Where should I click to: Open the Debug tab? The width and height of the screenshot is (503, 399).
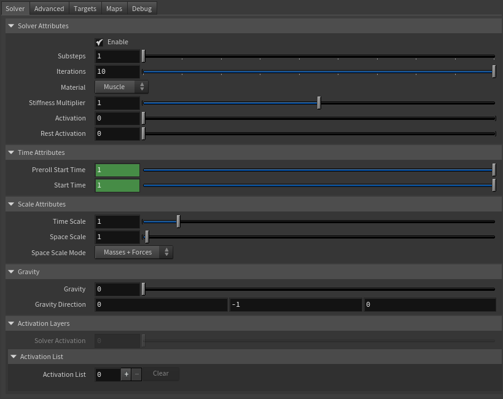[142, 8]
